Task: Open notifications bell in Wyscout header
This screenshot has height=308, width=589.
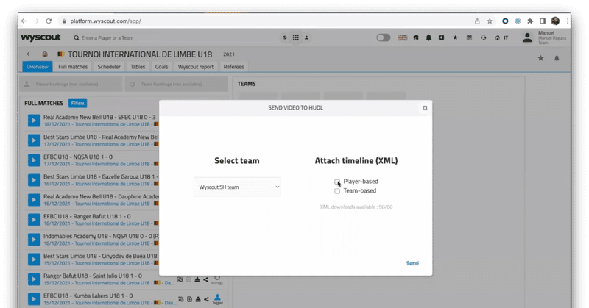Action: coord(428,37)
